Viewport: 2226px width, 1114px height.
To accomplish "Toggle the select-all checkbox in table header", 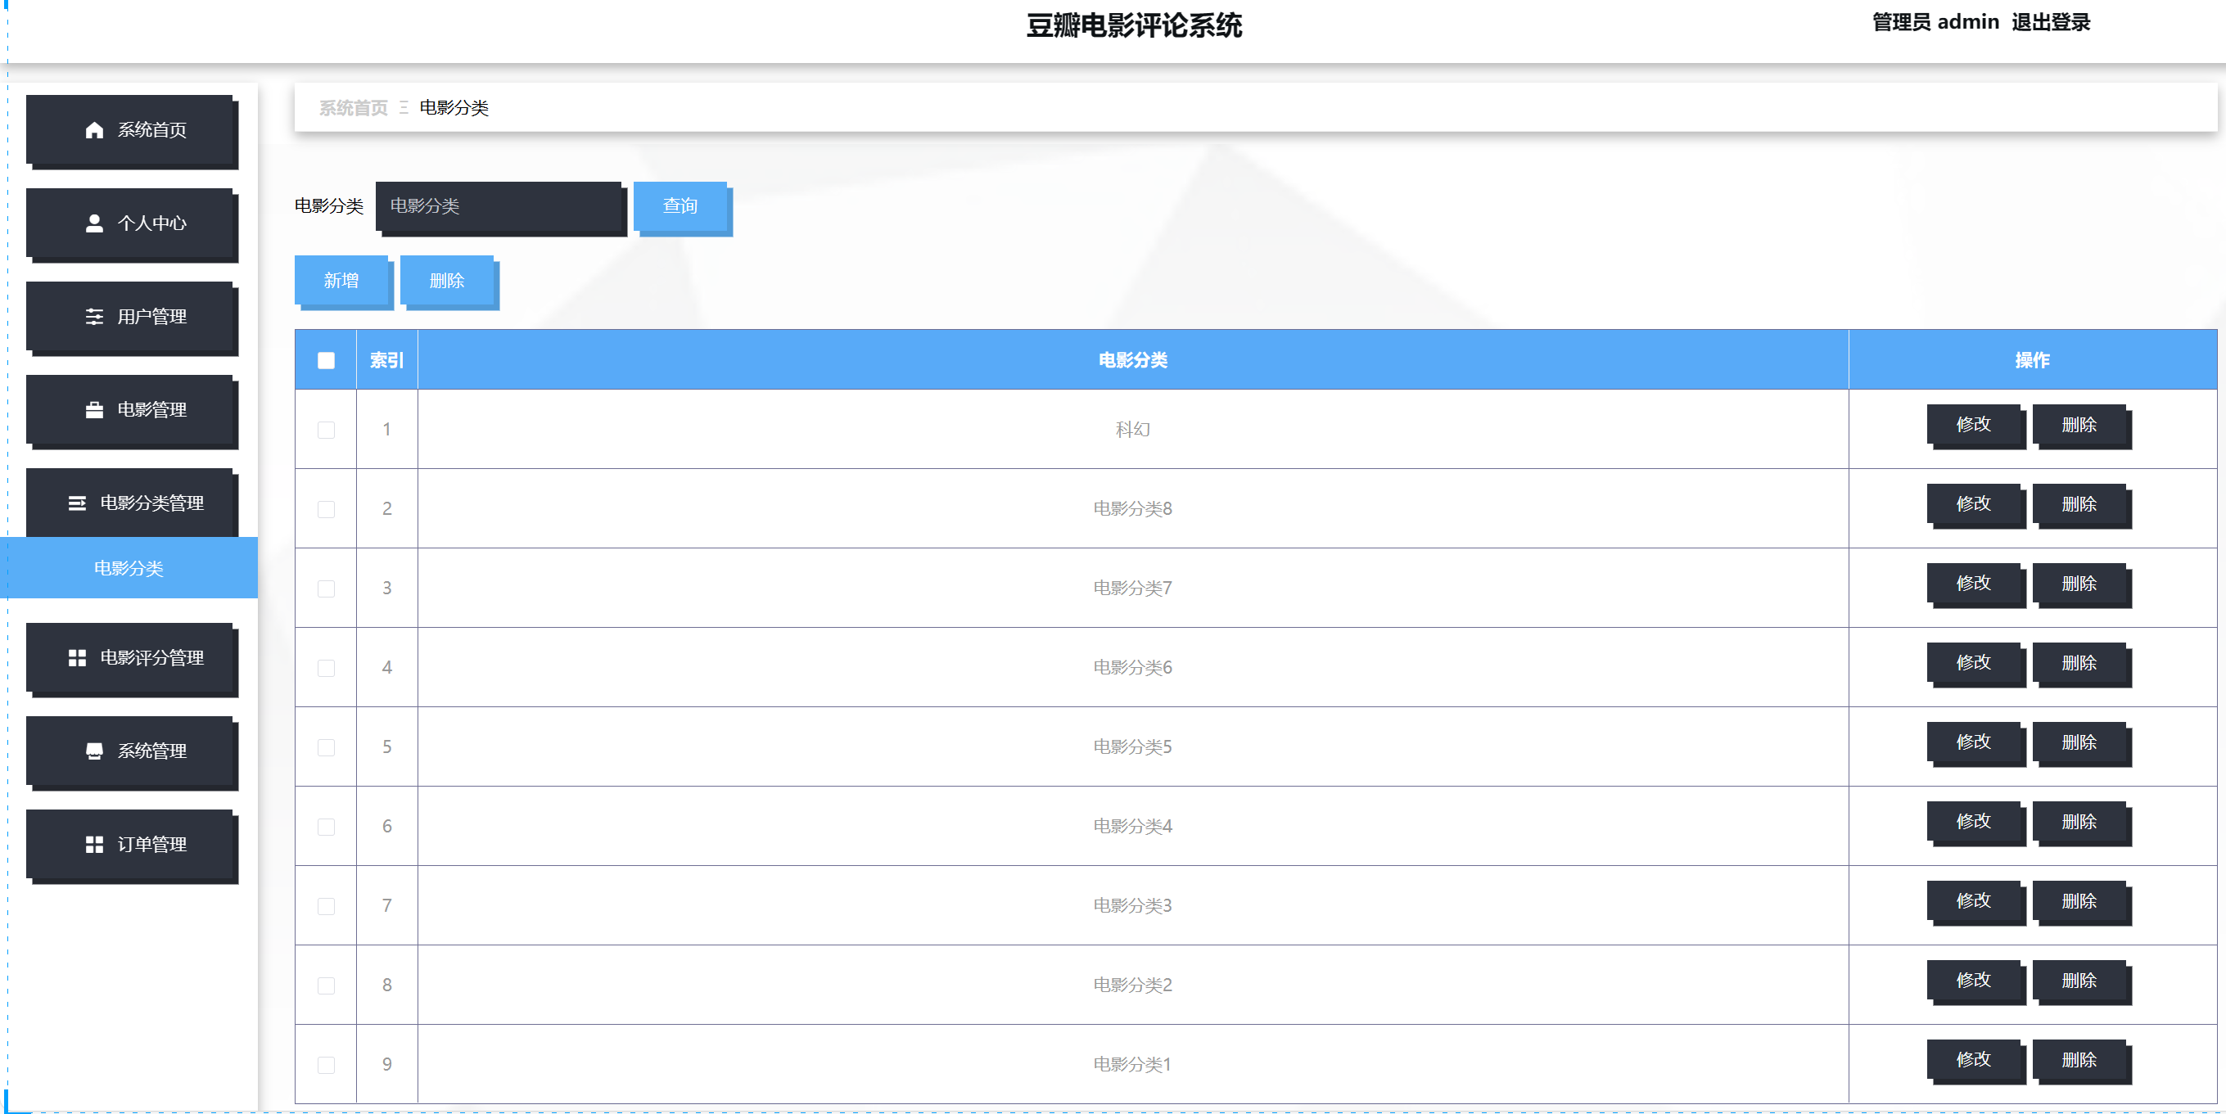I will click(x=326, y=360).
